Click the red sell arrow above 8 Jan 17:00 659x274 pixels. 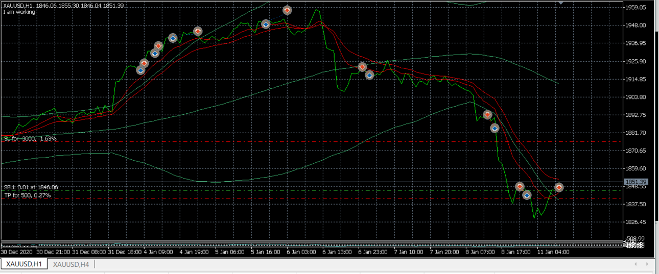pos(520,187)
